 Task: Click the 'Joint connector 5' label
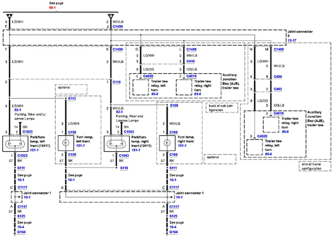[x=300, y=33]
